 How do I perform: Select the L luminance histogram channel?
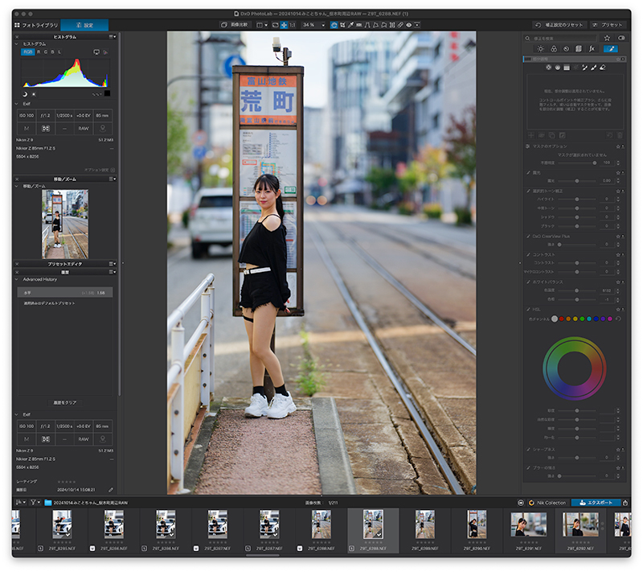click(x=59, y=51)
